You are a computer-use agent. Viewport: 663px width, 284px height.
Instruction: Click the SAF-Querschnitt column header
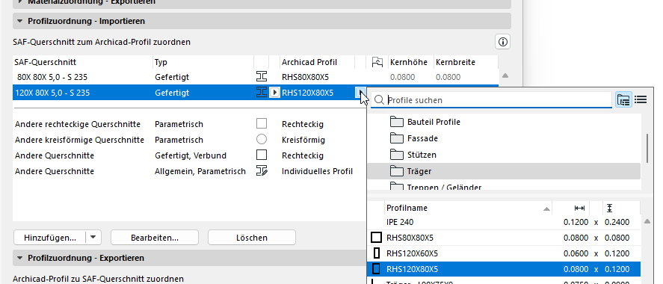coord(82,62)
